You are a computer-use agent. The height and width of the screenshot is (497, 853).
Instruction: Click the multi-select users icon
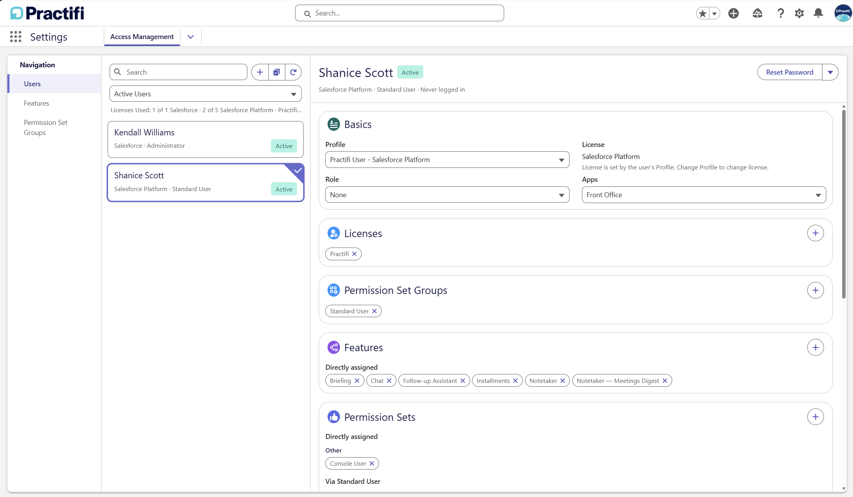(276, 72)
